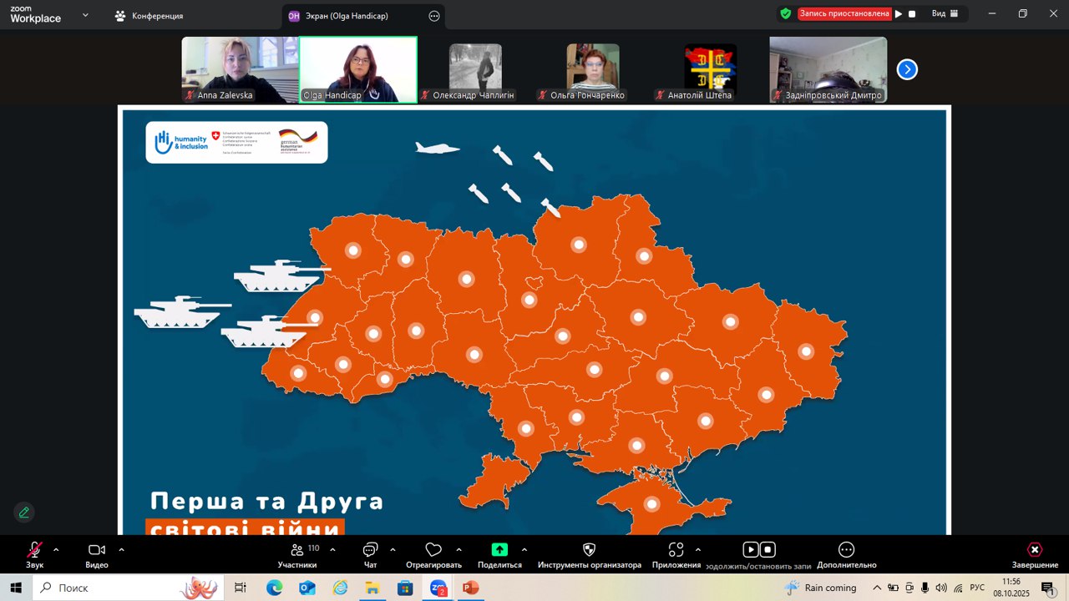Switch to the Конференция tab

149,16
